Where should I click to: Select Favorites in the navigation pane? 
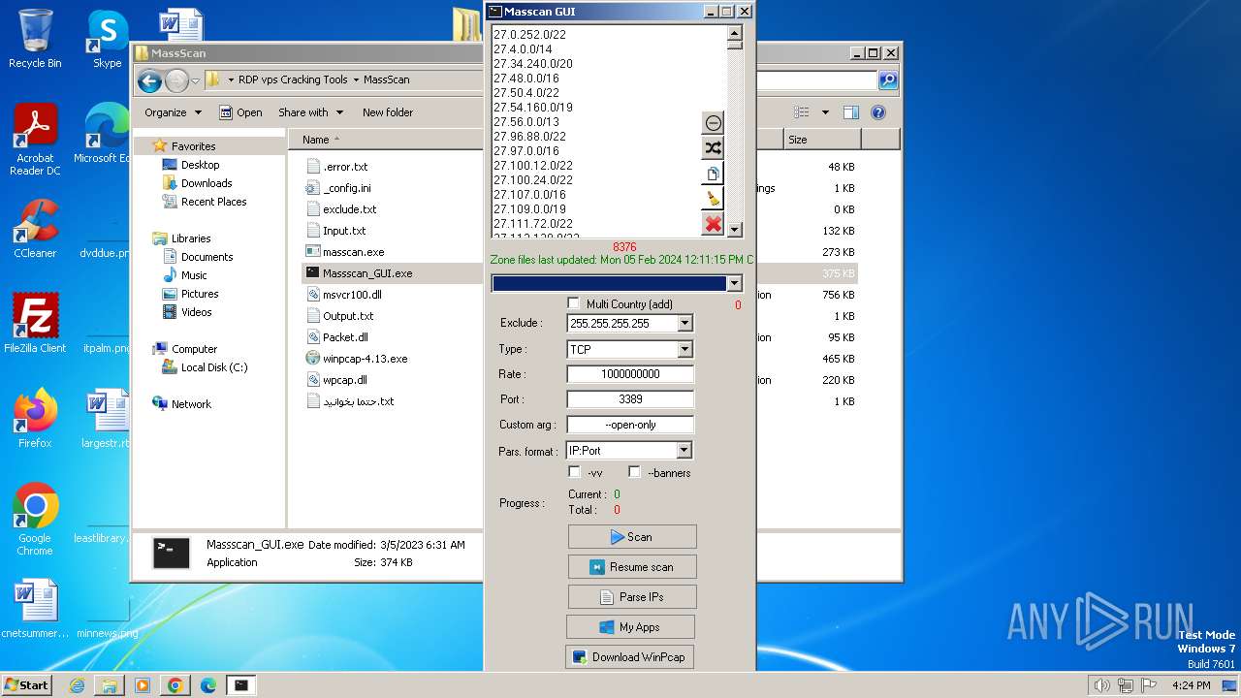193,146
